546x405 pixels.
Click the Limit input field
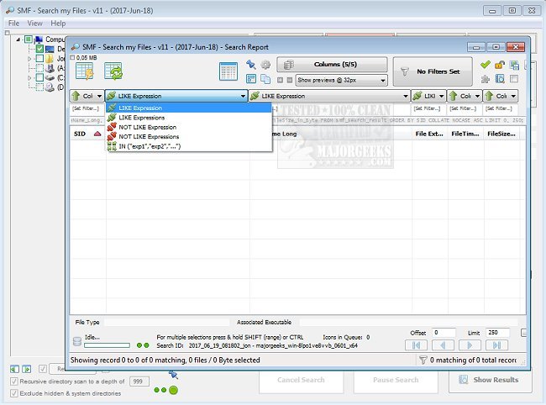coord(497,333)
